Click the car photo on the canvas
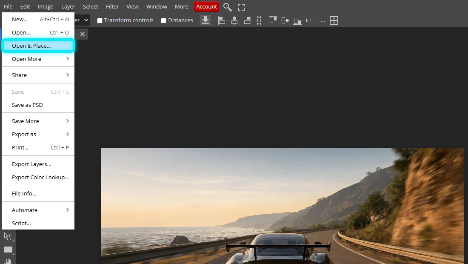The height and width of the screenshot is (264, 468). pos(282,206)
